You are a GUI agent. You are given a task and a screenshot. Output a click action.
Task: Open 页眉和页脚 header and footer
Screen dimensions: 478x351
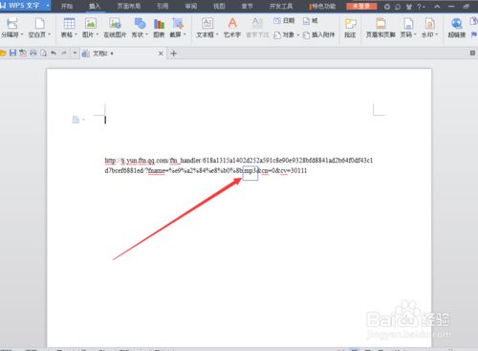380,28
